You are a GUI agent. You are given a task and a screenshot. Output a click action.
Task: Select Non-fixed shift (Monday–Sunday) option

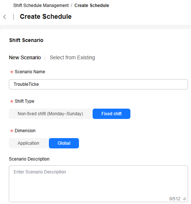coord(50,114)
